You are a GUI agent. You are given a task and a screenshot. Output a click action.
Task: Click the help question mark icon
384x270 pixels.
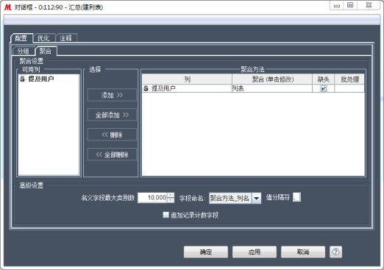click(335, 252)
